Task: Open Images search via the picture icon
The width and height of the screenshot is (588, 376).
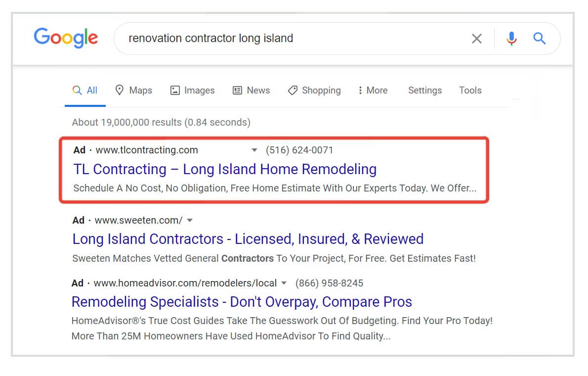Action: pyautogui.click(x=175, y=90)
